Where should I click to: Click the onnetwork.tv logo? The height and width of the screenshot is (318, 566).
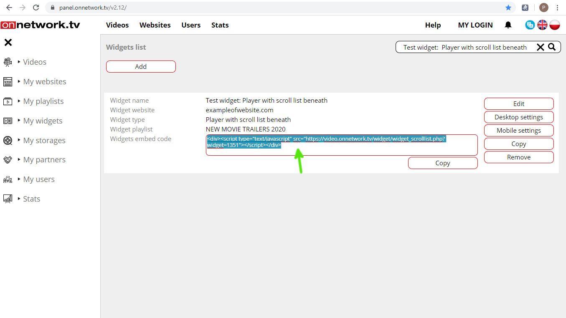click(40, 25)
